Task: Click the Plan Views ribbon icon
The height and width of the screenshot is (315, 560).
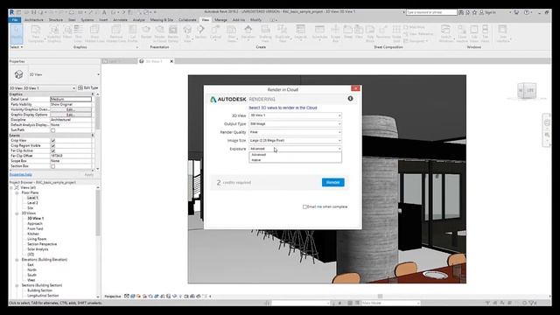Action: pyautogui.click(x=232, y=33)
